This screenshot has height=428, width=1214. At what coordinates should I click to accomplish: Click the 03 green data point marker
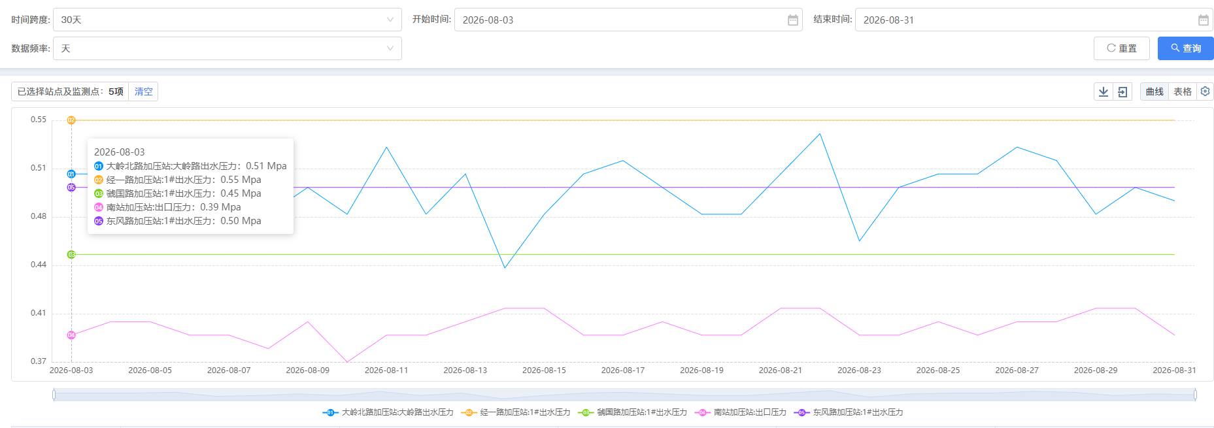pyautogui.click(x=71, y=254)
